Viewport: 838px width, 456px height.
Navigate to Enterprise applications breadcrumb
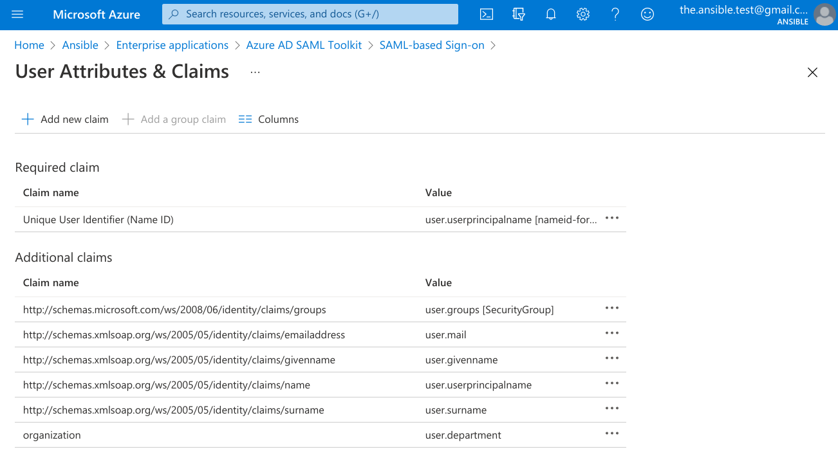172,45
